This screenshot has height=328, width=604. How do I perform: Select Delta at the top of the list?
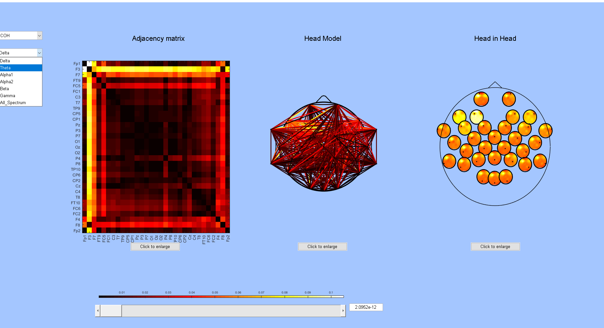tap(21, 61)
